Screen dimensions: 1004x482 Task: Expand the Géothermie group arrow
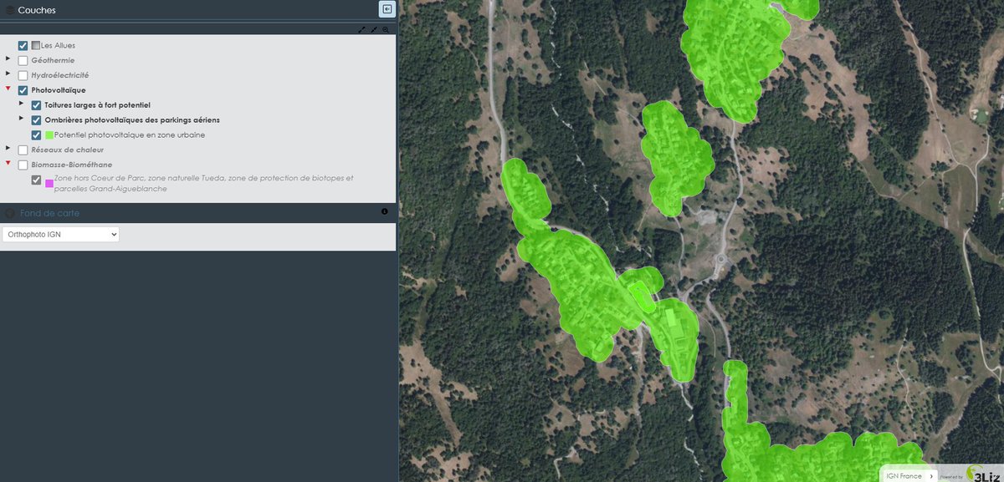point(8,58)
